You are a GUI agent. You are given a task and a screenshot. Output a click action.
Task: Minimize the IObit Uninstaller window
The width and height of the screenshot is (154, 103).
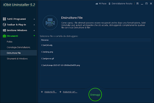point(142,4)
